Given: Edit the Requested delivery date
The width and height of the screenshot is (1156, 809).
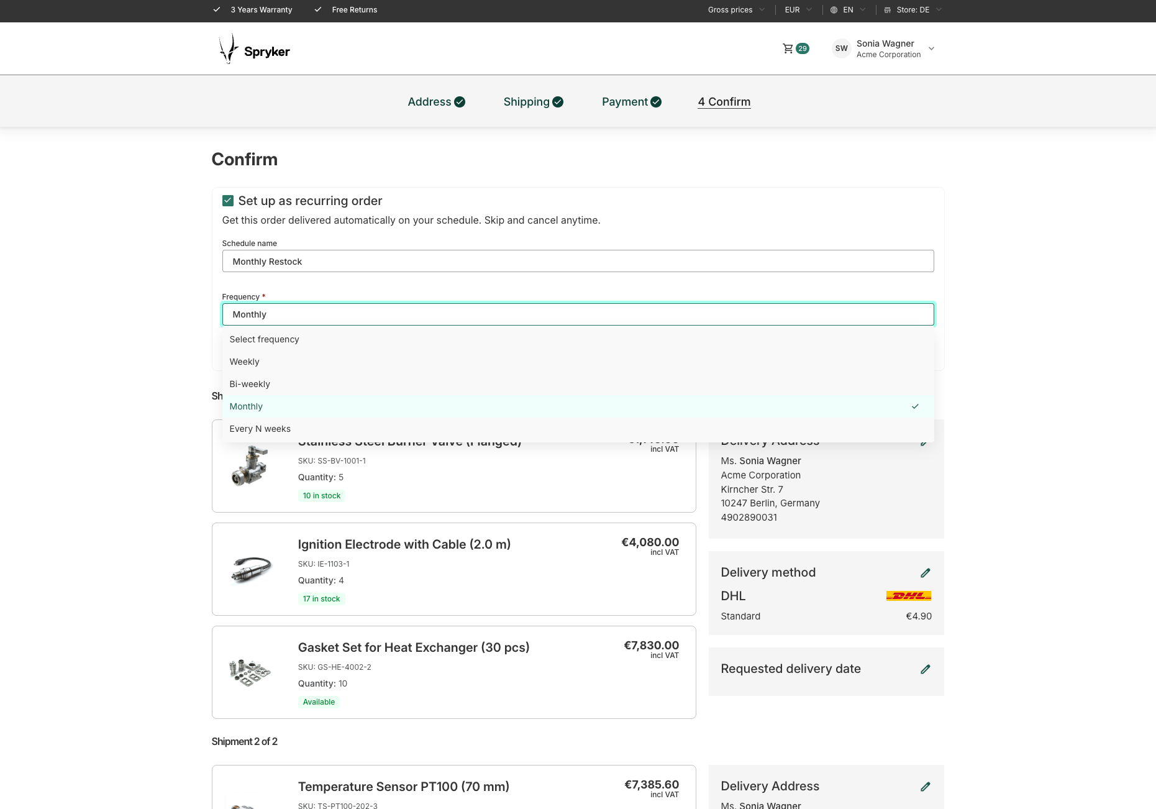Looking at the screenshot, I should 925,669.
